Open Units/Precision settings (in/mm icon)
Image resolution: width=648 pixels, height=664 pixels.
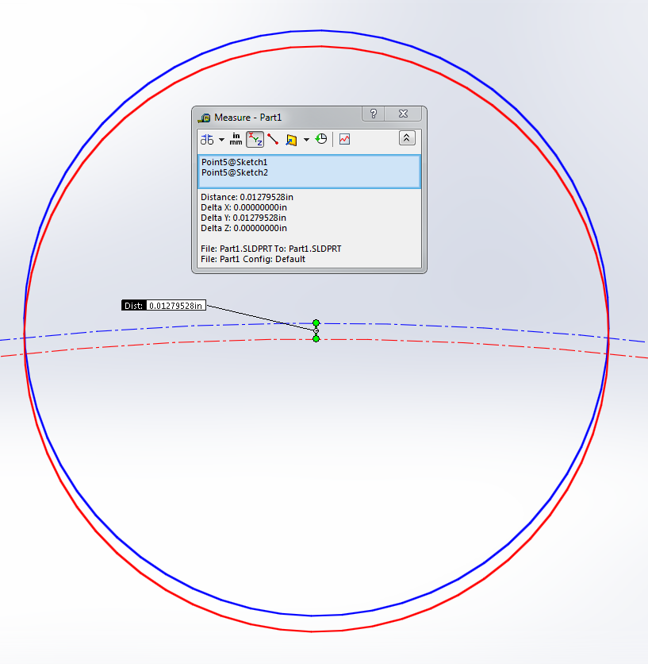click(x=236, y=139)
